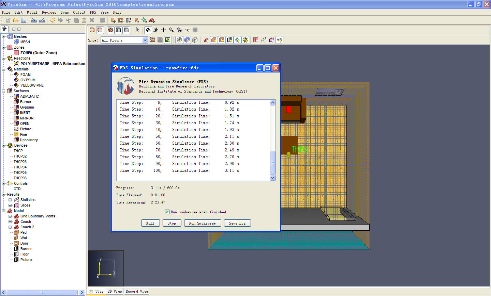491x296 pixels.
Task: Click the zoom to selection tool
Action: (x=179, y=30)
